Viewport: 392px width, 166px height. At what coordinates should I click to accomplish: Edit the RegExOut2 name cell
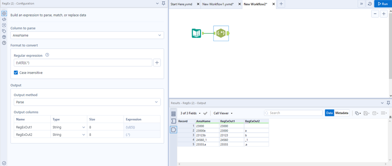(x=32, y=135)
